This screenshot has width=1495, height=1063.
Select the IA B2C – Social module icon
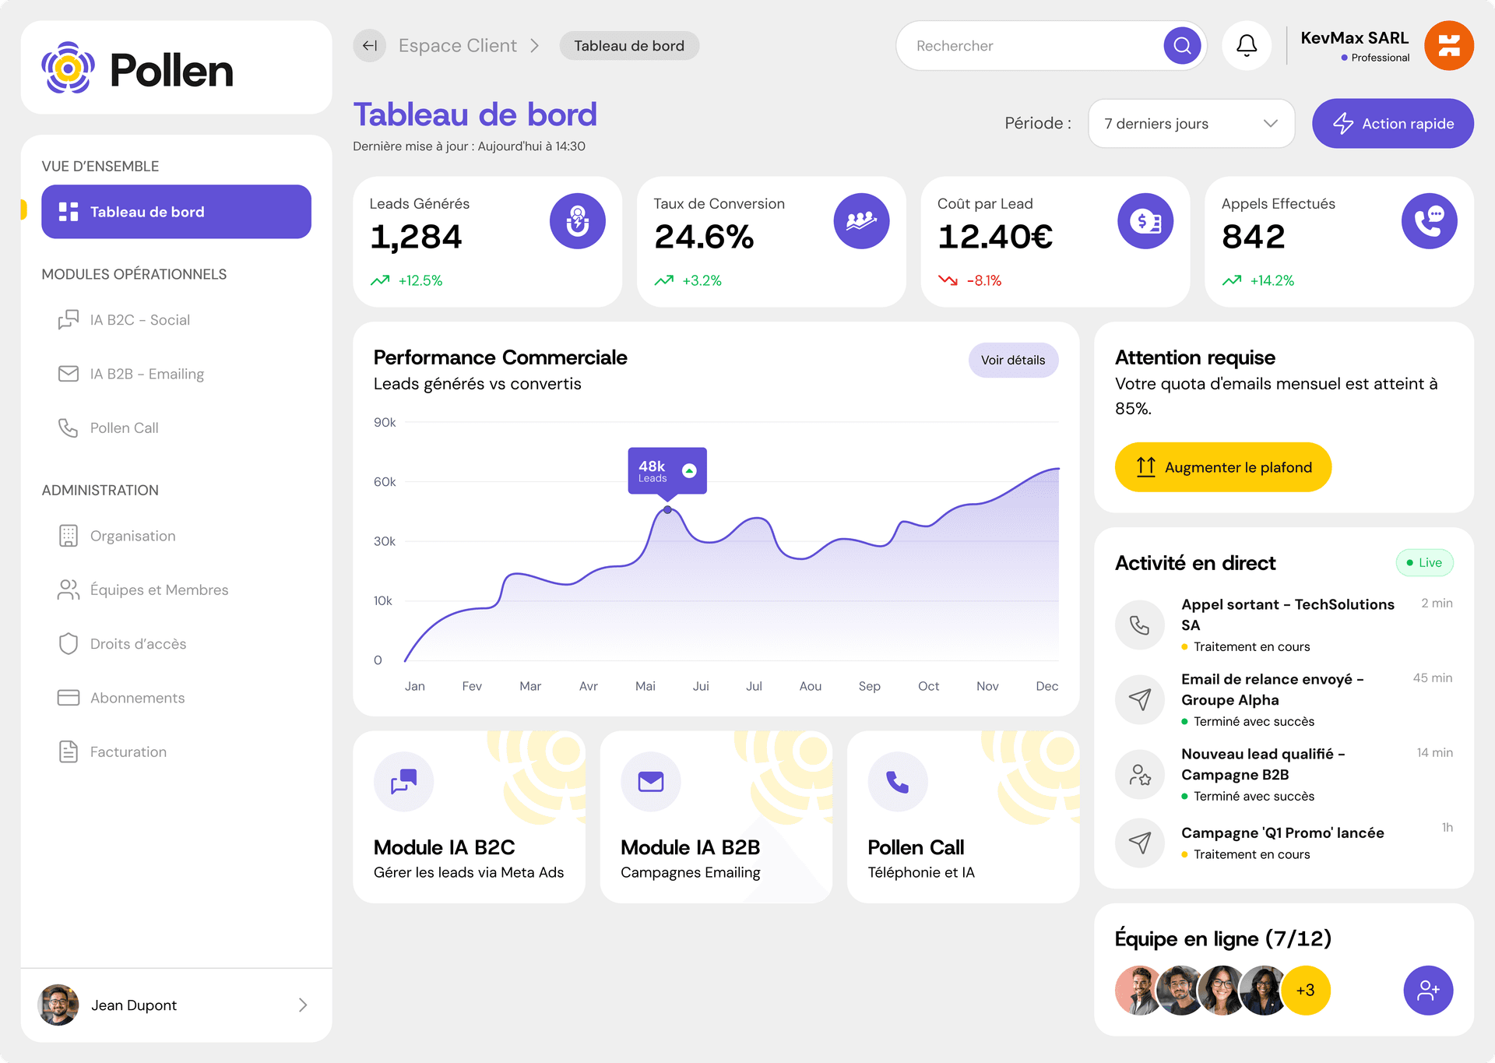point(68,319)
